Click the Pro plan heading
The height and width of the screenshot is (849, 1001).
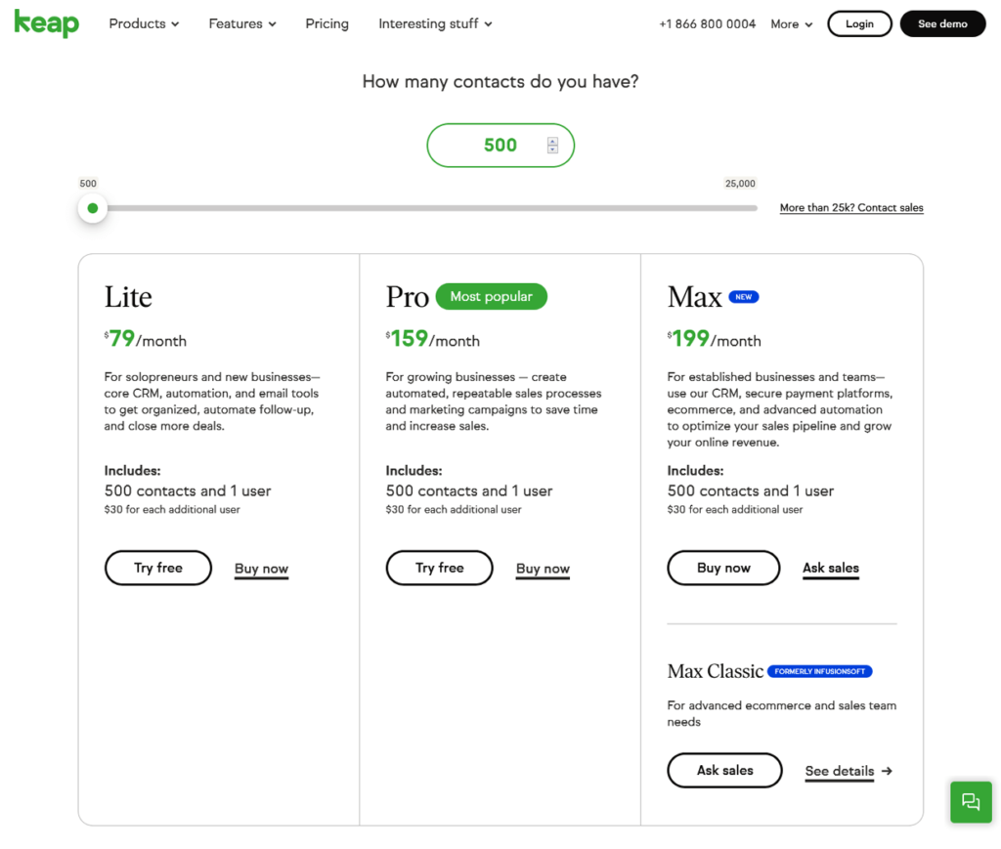pyautogui.click(x=407, y=297)
